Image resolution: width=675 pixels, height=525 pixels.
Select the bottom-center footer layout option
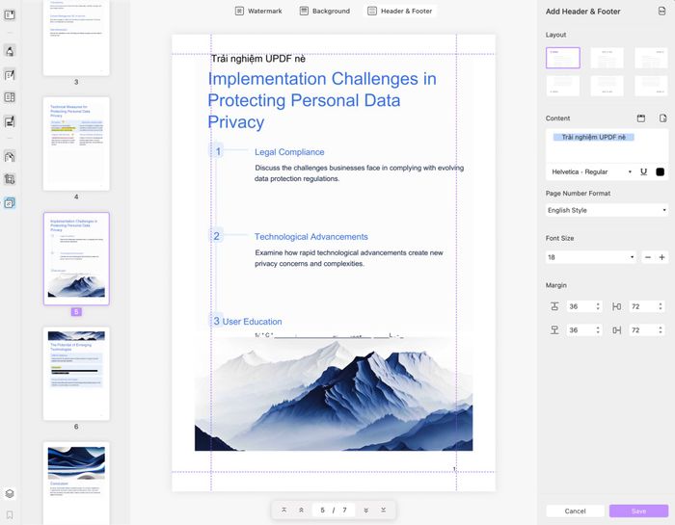(607, 87)
